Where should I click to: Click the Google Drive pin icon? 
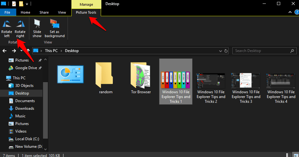[40, 68]
